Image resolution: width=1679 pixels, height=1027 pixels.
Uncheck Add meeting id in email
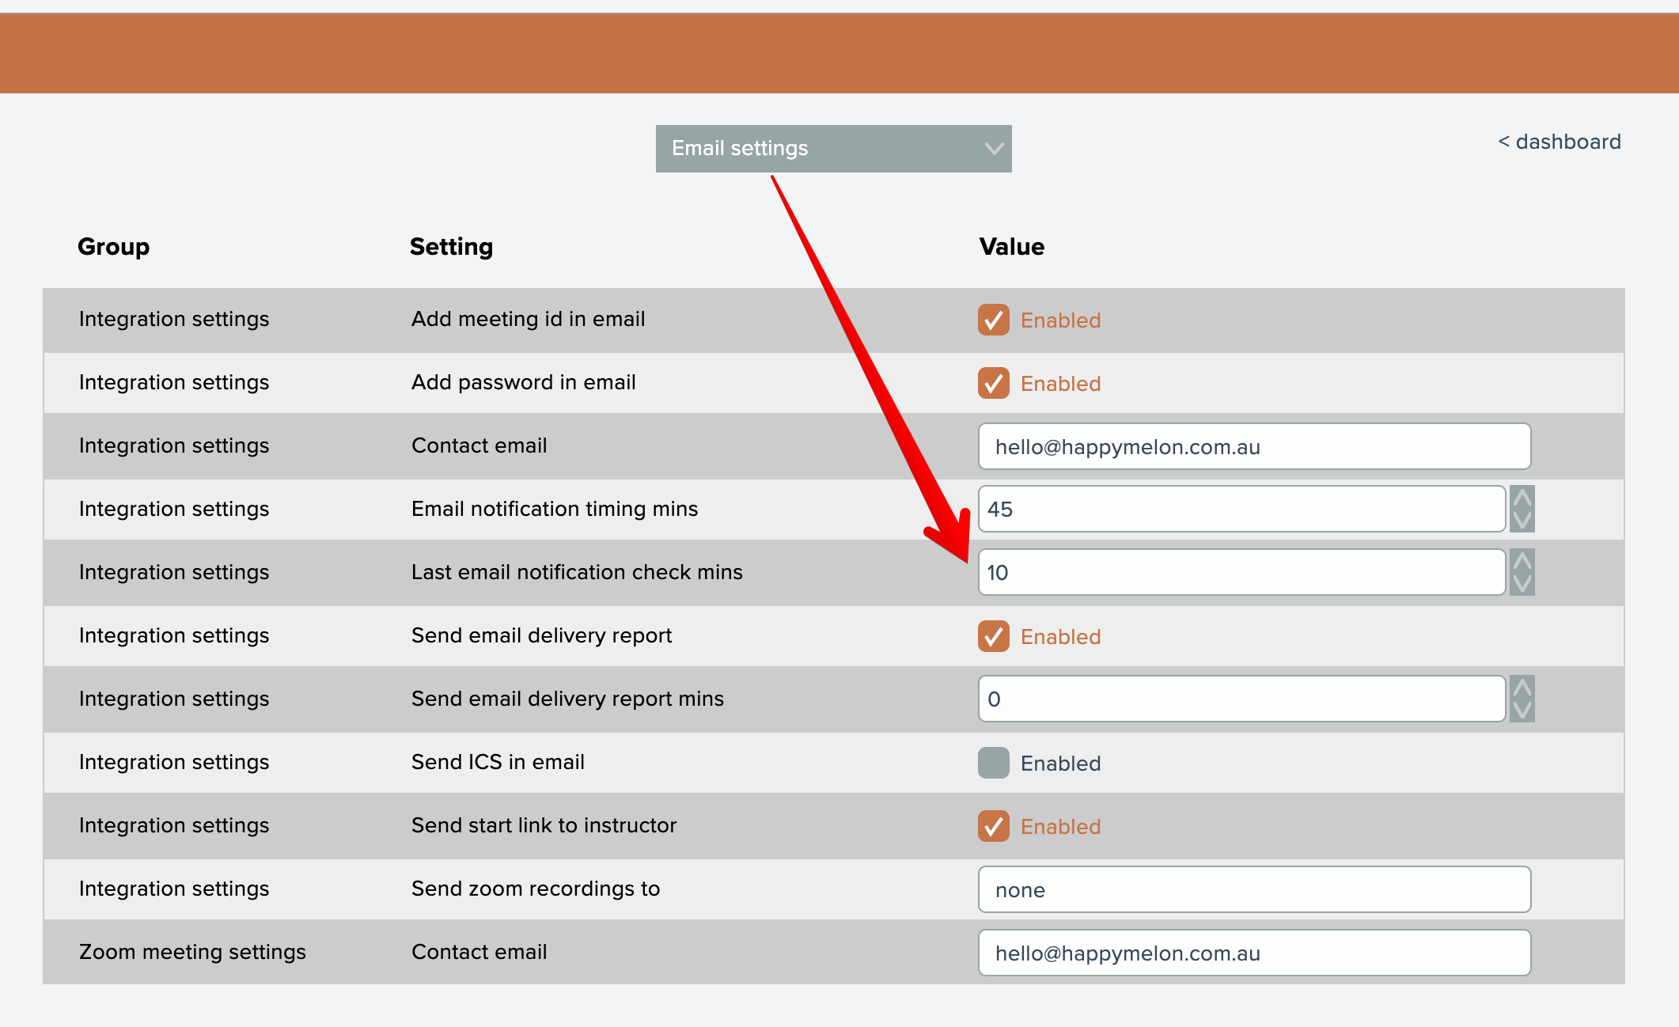[x=994, y=320]
